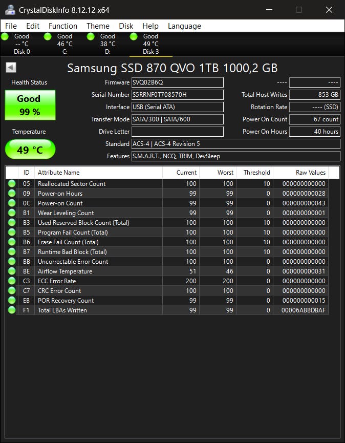The height and width of the screenshot is (443, 345).
Task: Open the Language menu
Action: coord(184,26)
